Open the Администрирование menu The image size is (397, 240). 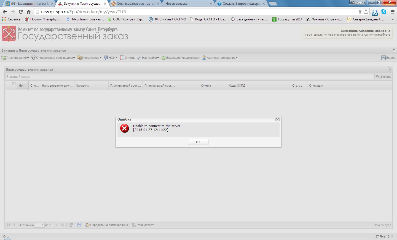pos(220,58)
